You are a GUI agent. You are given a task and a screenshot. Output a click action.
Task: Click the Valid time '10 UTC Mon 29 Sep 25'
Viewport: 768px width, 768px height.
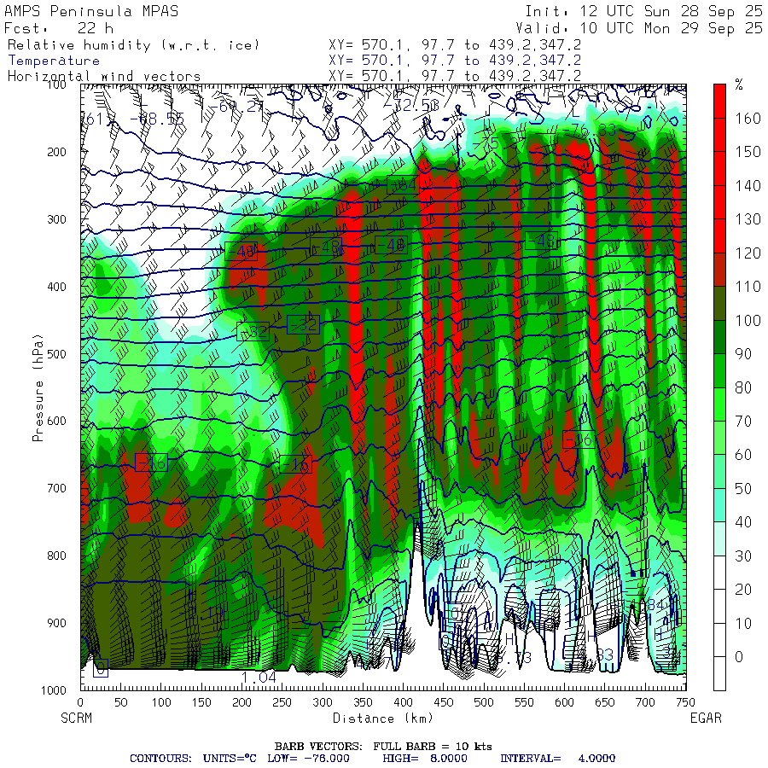click(x=672, y=28)
